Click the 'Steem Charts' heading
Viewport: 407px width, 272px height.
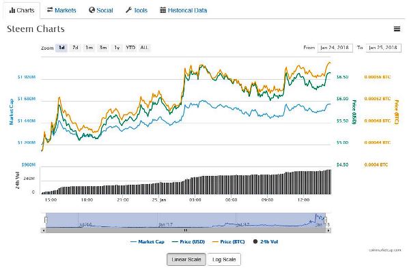(36, 29)
